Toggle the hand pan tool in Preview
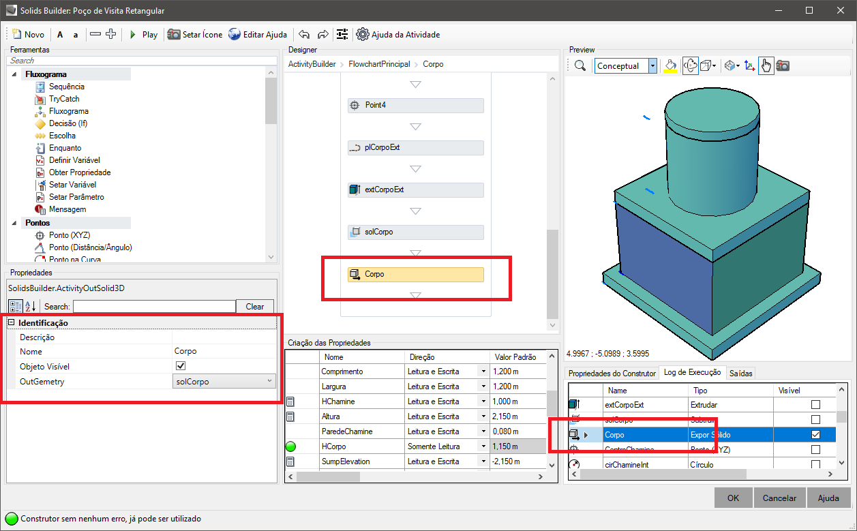 [x=766, y=66]
